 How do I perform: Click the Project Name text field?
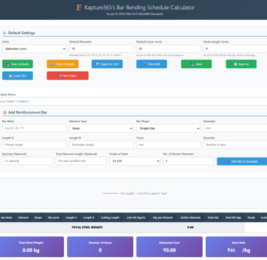click(133, 102)
